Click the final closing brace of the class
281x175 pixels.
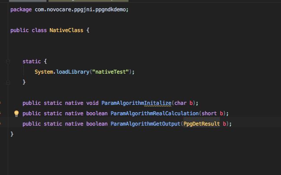tap(12, 134)
